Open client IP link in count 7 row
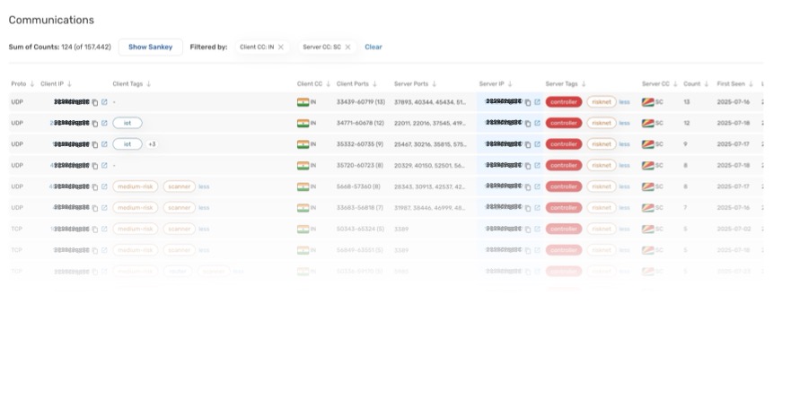 pyautogui.click(x=104, y=208)
